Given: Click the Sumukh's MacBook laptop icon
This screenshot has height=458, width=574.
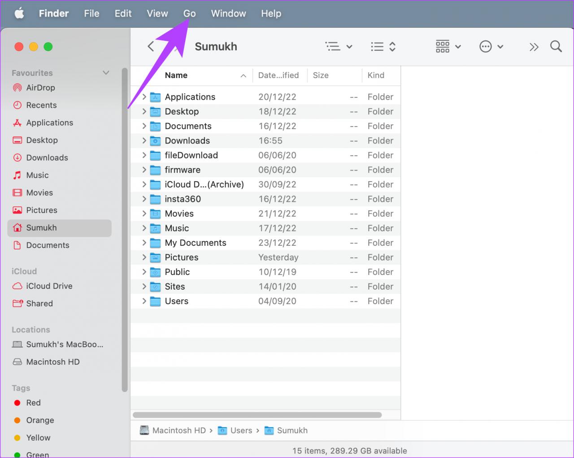Looking at the screenshot, I should pos(17,345).
